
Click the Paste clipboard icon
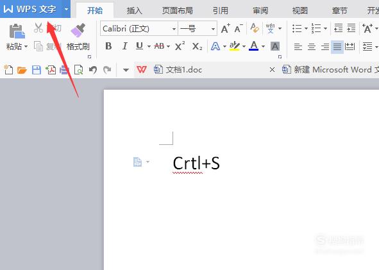tap(17, 31)
